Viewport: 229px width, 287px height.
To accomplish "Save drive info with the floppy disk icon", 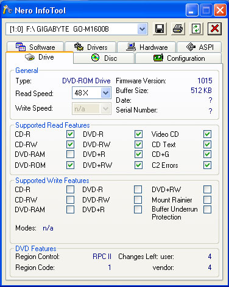I will point(160,29).
